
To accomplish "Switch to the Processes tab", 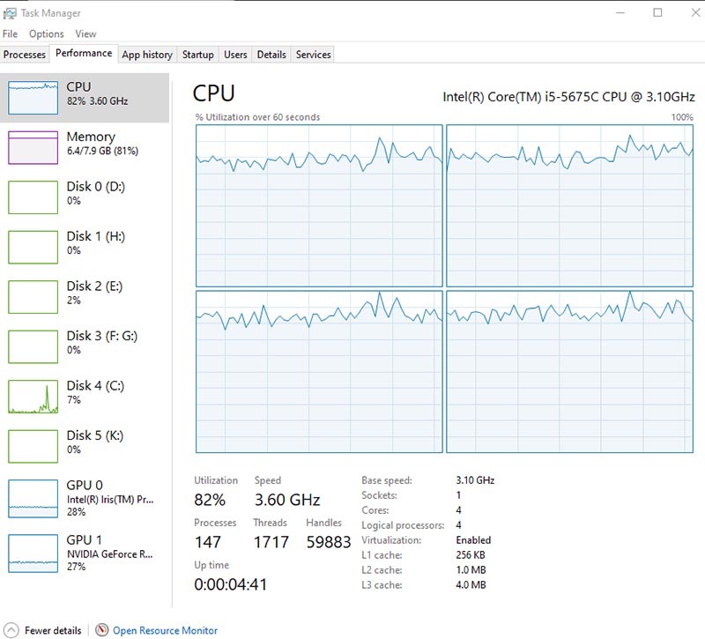I will pos(25,55).
